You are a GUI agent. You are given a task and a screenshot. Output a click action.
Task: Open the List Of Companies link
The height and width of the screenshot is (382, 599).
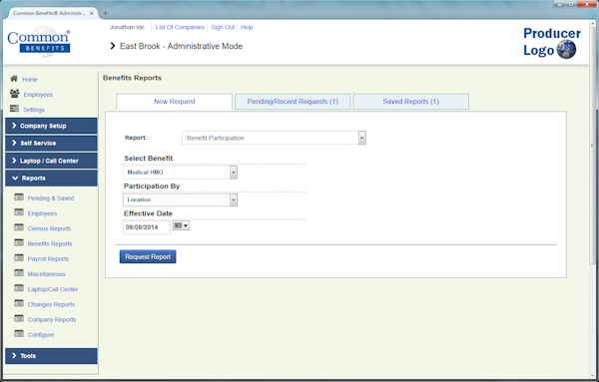coord(180,27)
